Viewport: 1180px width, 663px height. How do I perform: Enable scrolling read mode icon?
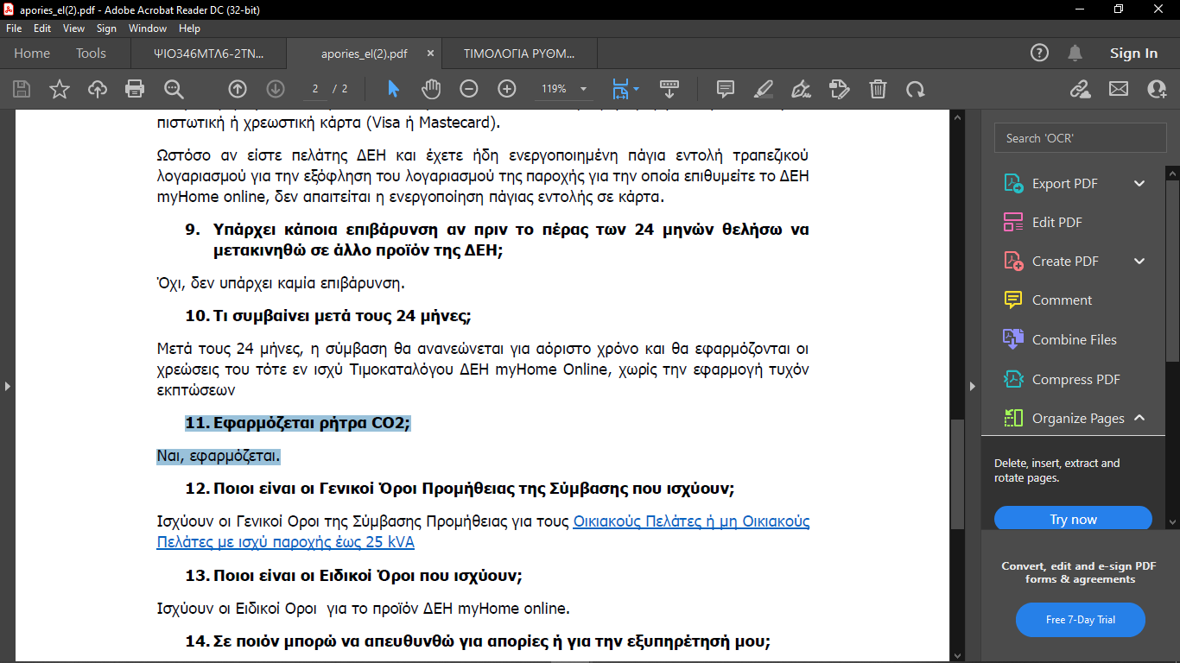[669, 89]
